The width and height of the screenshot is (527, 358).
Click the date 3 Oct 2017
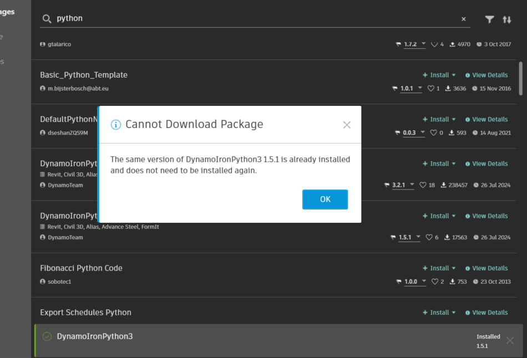click(x=498, y=44)
